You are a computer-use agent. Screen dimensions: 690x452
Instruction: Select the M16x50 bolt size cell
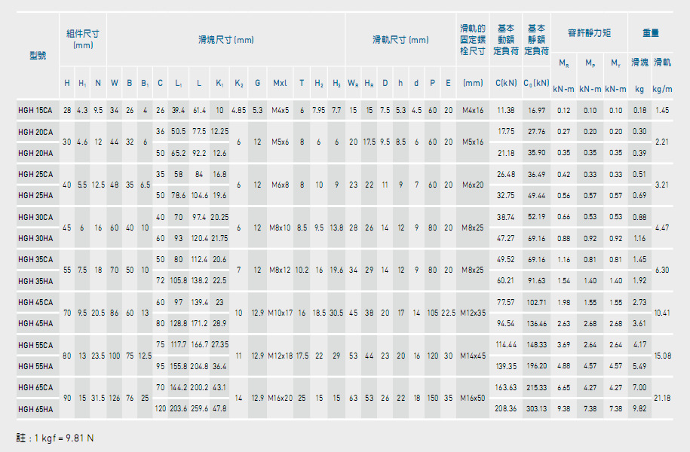(x=473, y=398)
